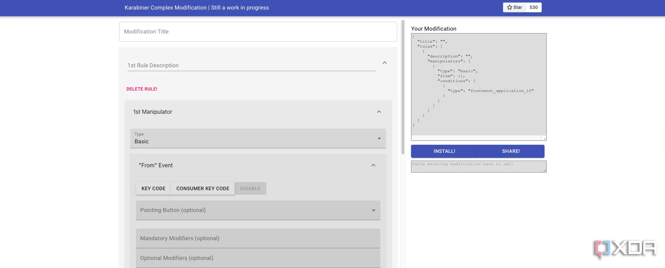Click the DELETE RULE! button
Viewport: 665px width, 268px height.
[x=142, y=89]
